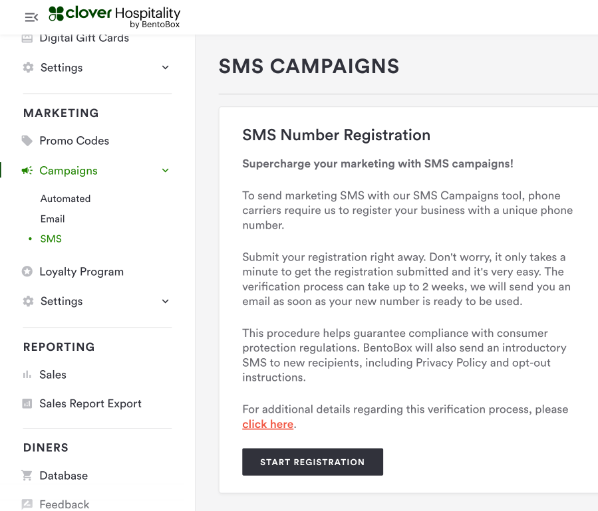Expand the Marketing Settings chevron

click(x=166, y=302)
